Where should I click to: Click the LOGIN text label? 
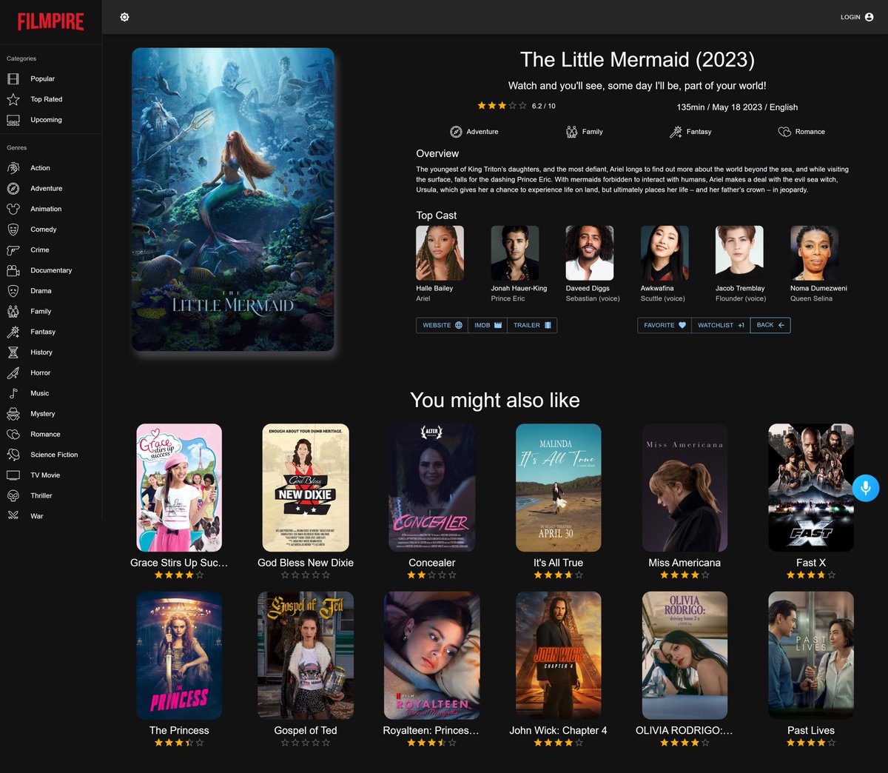(850, 17)
